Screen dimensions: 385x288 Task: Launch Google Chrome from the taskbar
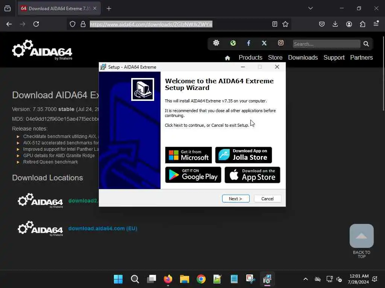[x=201, y=279]
